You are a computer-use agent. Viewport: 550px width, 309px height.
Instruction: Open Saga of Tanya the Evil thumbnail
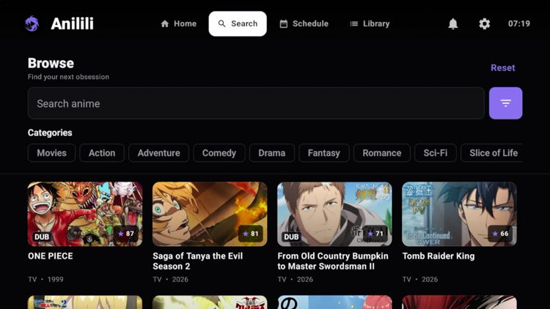point(210,214)
